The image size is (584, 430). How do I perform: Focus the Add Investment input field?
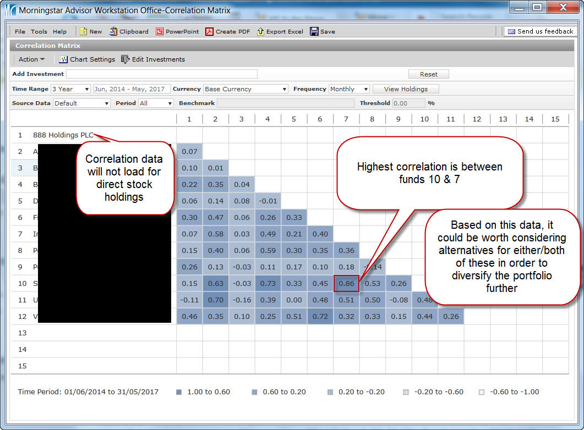tap(162, 74)
